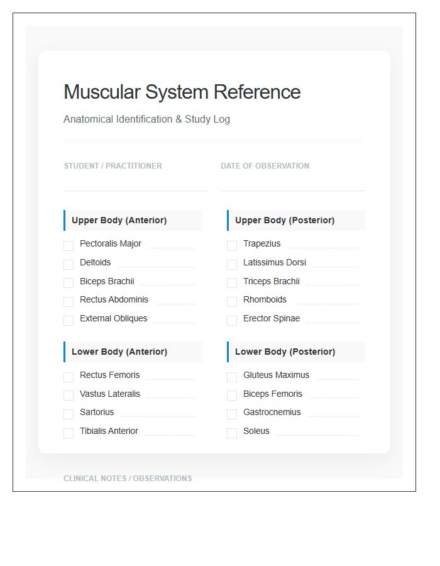The image size is (440, 566).
Task: Click the Upper Body (Posterior) heading
Action: (296, 221)
